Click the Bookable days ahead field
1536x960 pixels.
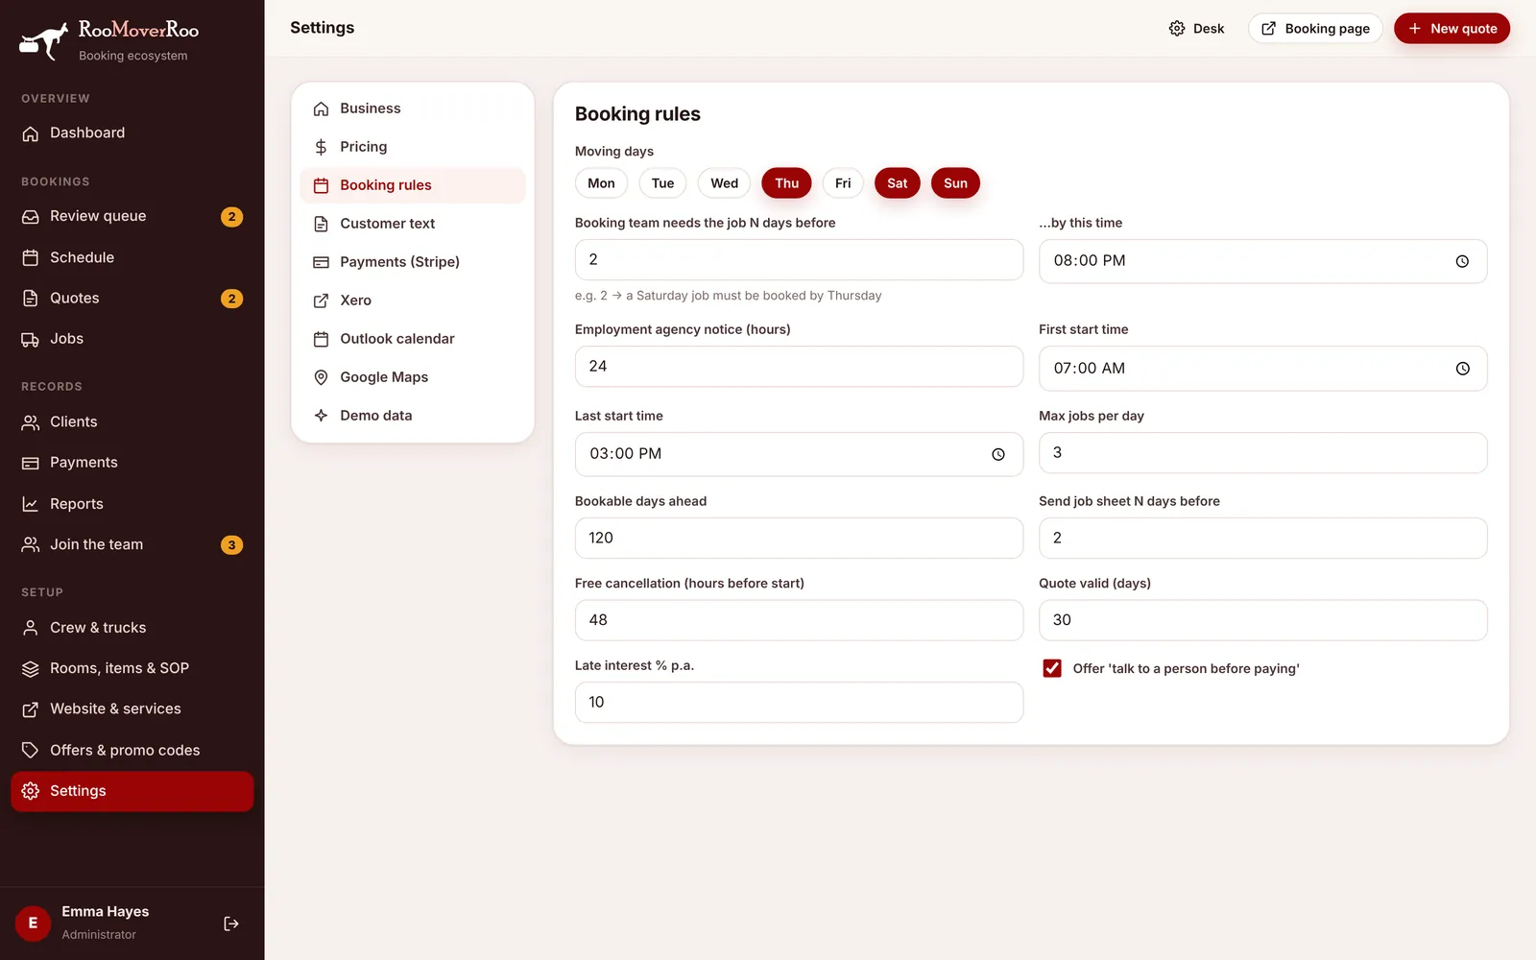[799, 539]
